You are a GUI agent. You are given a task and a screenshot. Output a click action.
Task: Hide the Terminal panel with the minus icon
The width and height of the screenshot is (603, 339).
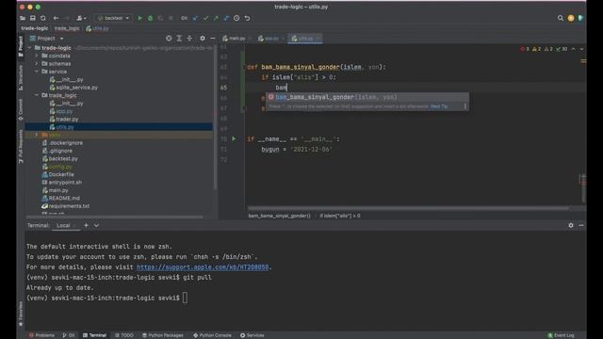[581, 225]
